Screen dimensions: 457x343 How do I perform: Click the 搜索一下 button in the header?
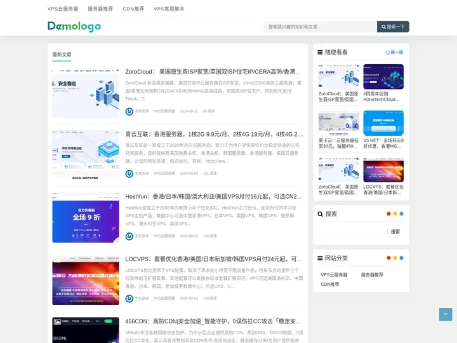click(x=393, y=27)
